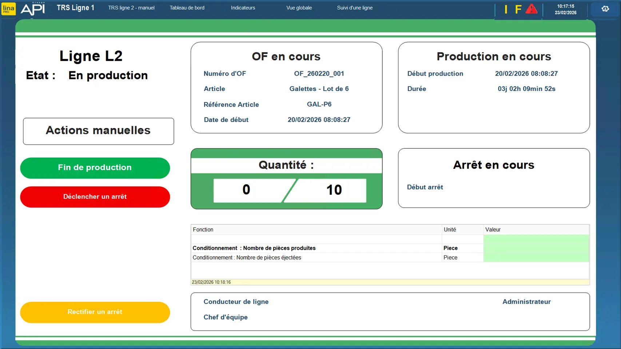Image resolution: width=621 pixels, height=349 pixels.
Task: Click the green value cell for pièces éjectées
Action: tap(536, 257)
